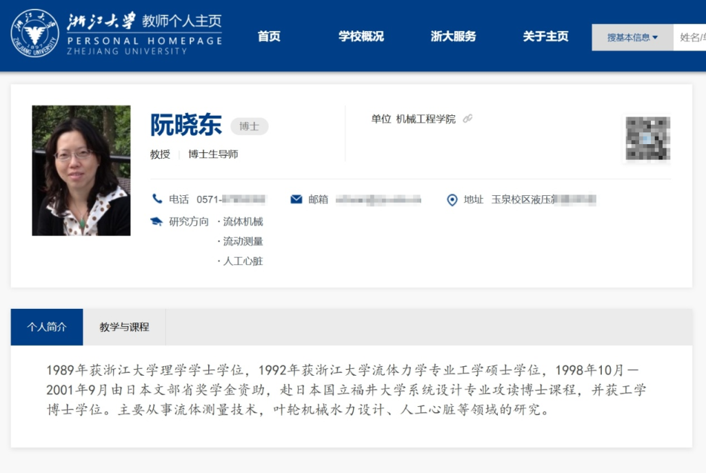Click the 博士 badge beside the name
706x473 pixels.
[x=249, y=126]
